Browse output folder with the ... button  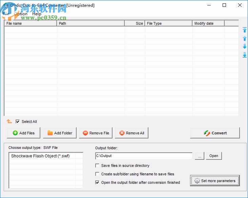click(x=200, y=156)
